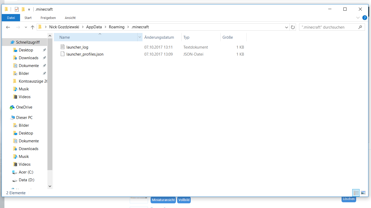
Task: Switch to the Ansicht ribbon tab
Action: tap(70, 18)
